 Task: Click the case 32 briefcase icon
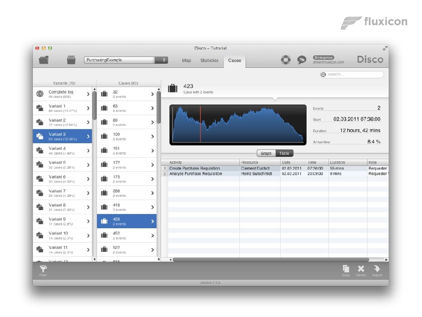tap(104, 94)
